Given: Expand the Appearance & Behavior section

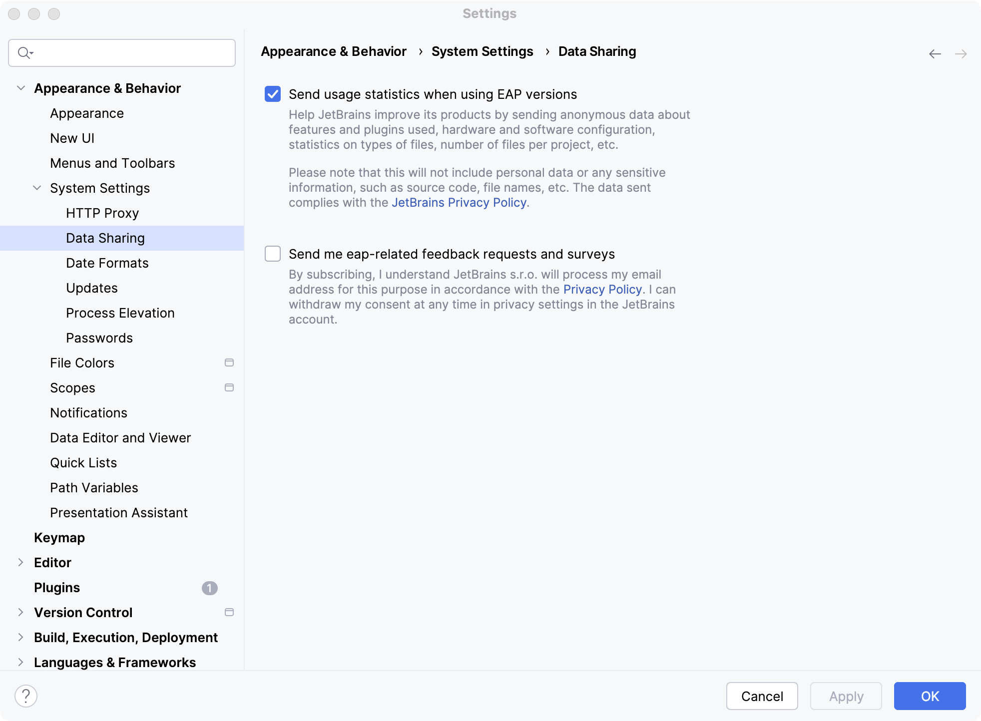Looking at the screenshot, I should [20, 87].
